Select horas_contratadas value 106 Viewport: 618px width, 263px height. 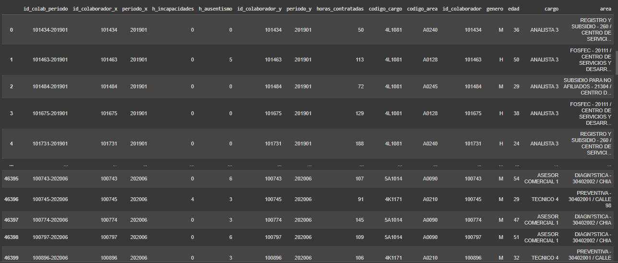[359, 258]
